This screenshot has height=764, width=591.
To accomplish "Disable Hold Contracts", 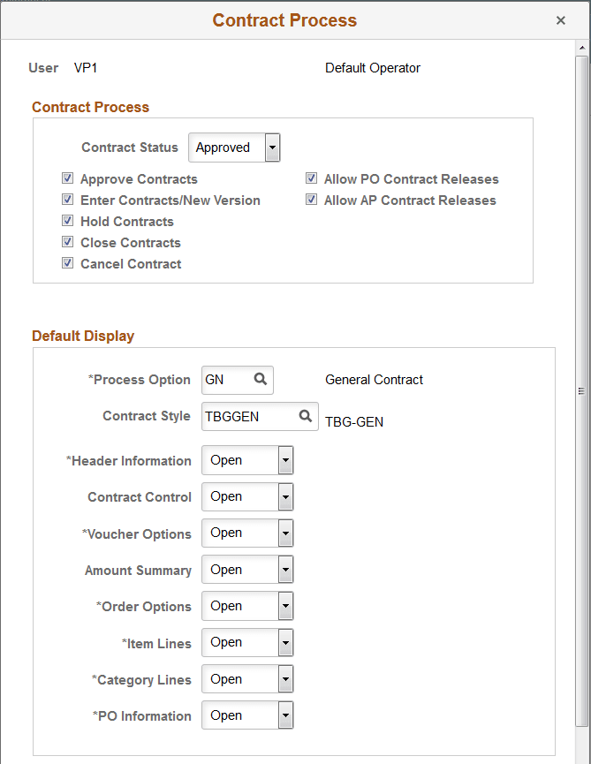I will [x=68, y=221].
